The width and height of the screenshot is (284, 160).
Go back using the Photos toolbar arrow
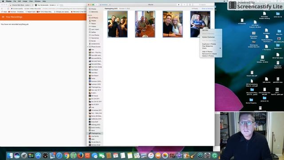pos(97,5)
